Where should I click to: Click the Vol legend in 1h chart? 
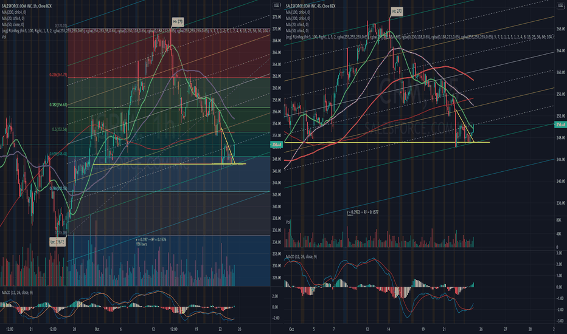click(x=4, y=37)
